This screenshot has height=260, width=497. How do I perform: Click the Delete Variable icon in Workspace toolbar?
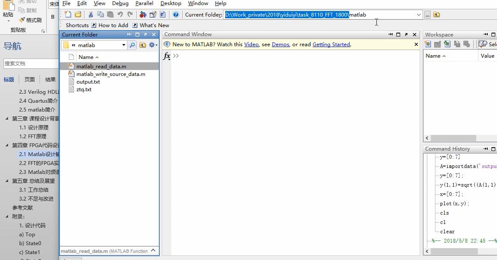pyautogui.click(x=466, y=44)
